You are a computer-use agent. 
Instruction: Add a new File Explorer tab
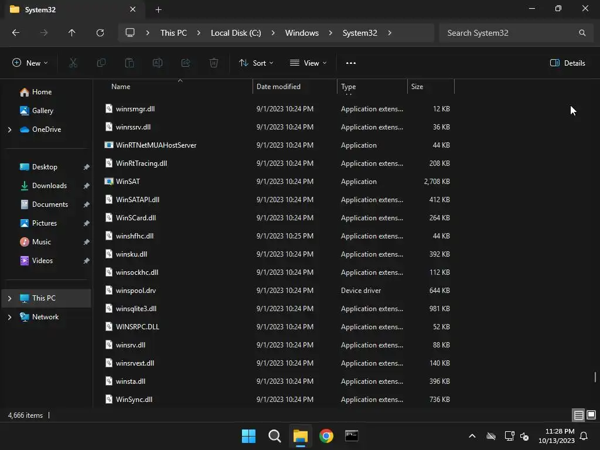(x=158, y=9)
